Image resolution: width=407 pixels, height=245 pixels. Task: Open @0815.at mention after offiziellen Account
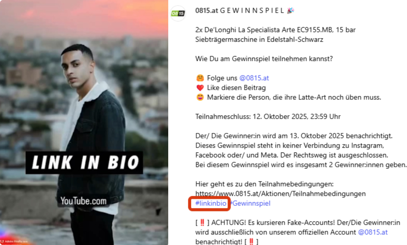tap(373, 232)
